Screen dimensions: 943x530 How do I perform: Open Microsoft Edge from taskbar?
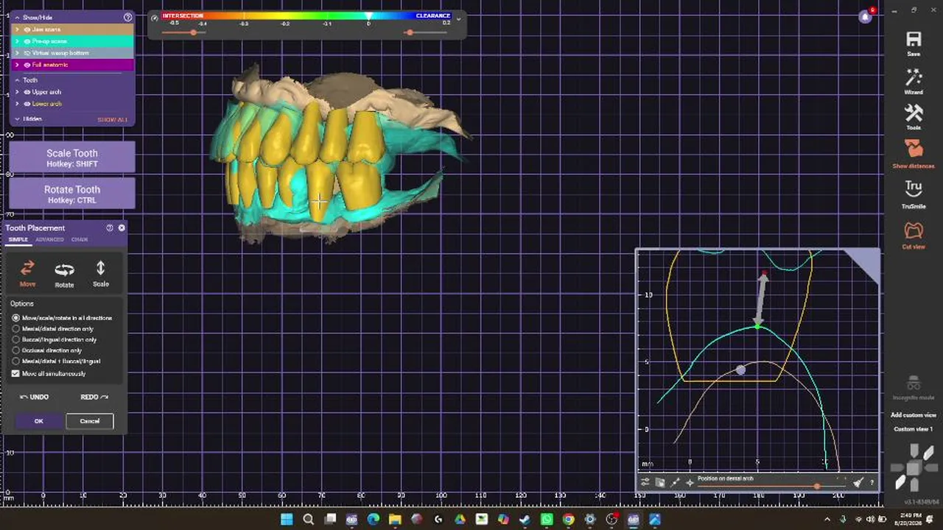pos(374,520)
